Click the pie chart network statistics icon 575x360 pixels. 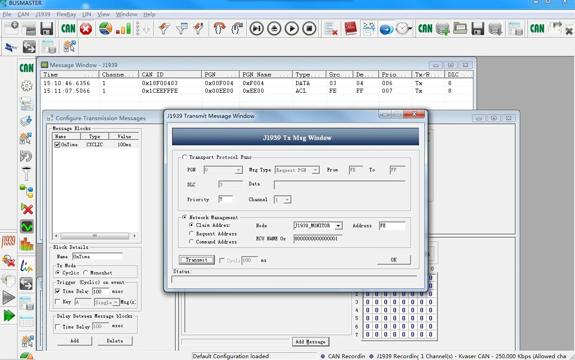(x=106, y=29)
